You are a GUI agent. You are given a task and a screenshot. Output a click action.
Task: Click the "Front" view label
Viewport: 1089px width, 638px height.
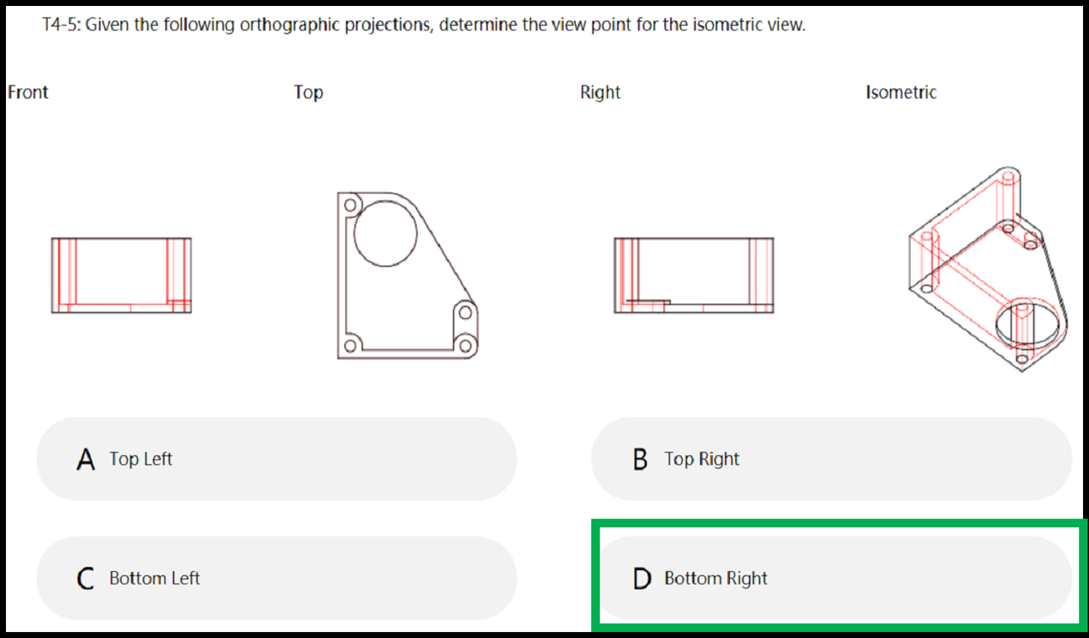[x=28, y=92]
